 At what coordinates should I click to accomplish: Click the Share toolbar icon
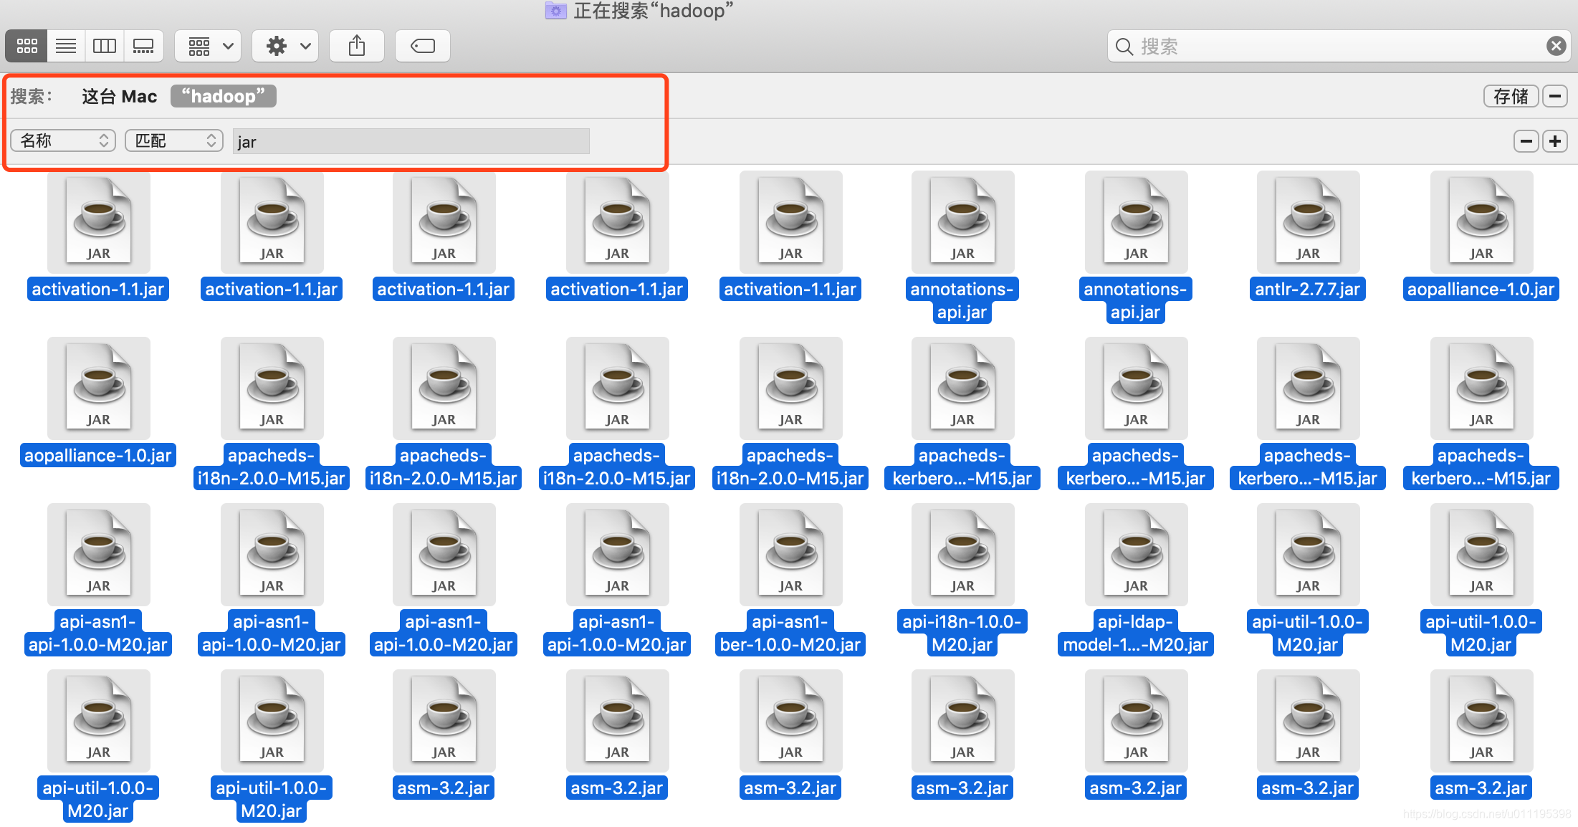click(x=357, y=46)
